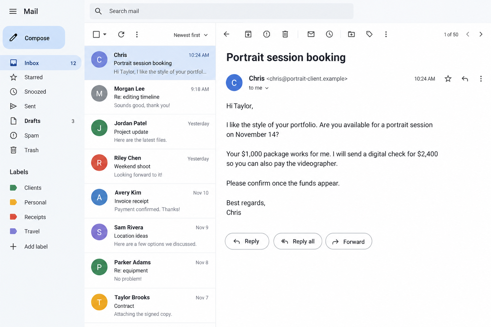Click the Compose button

(x=34, y=38)
